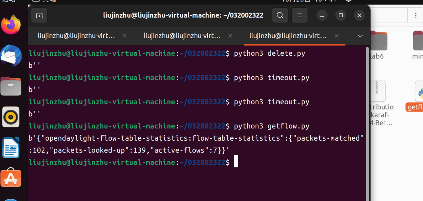Viewport: 423px width, 201px height.
Task: Open Ubuntu Software from the dock
Action: (x=11, y=178)
